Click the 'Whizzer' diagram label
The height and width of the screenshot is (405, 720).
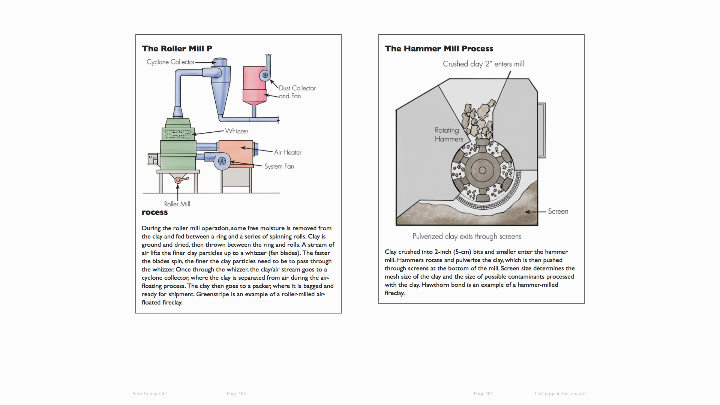point(237,131)
